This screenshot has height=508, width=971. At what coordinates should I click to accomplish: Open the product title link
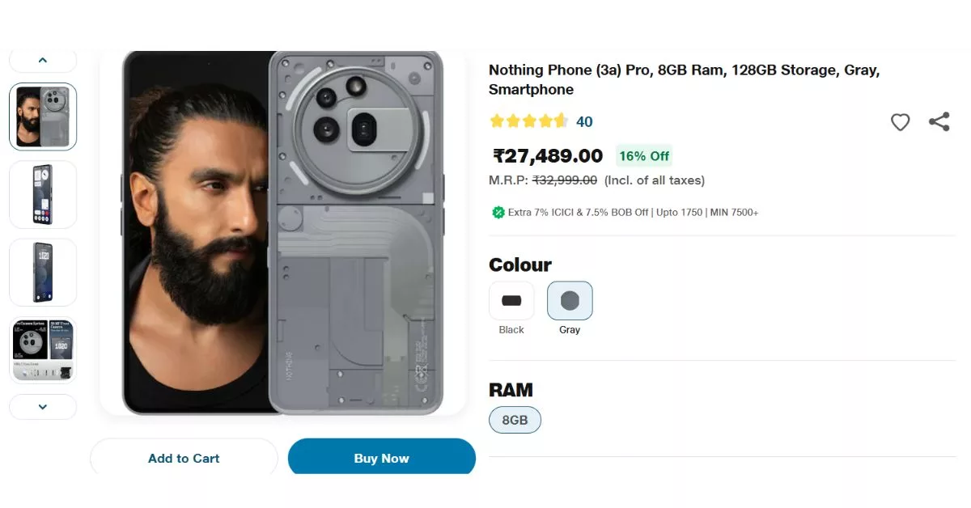pyautogui.click(x=684, y=79)
